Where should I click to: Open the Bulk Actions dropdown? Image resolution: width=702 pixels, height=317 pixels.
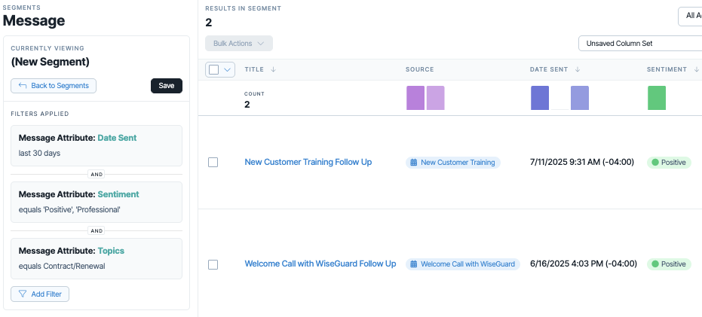239,44
